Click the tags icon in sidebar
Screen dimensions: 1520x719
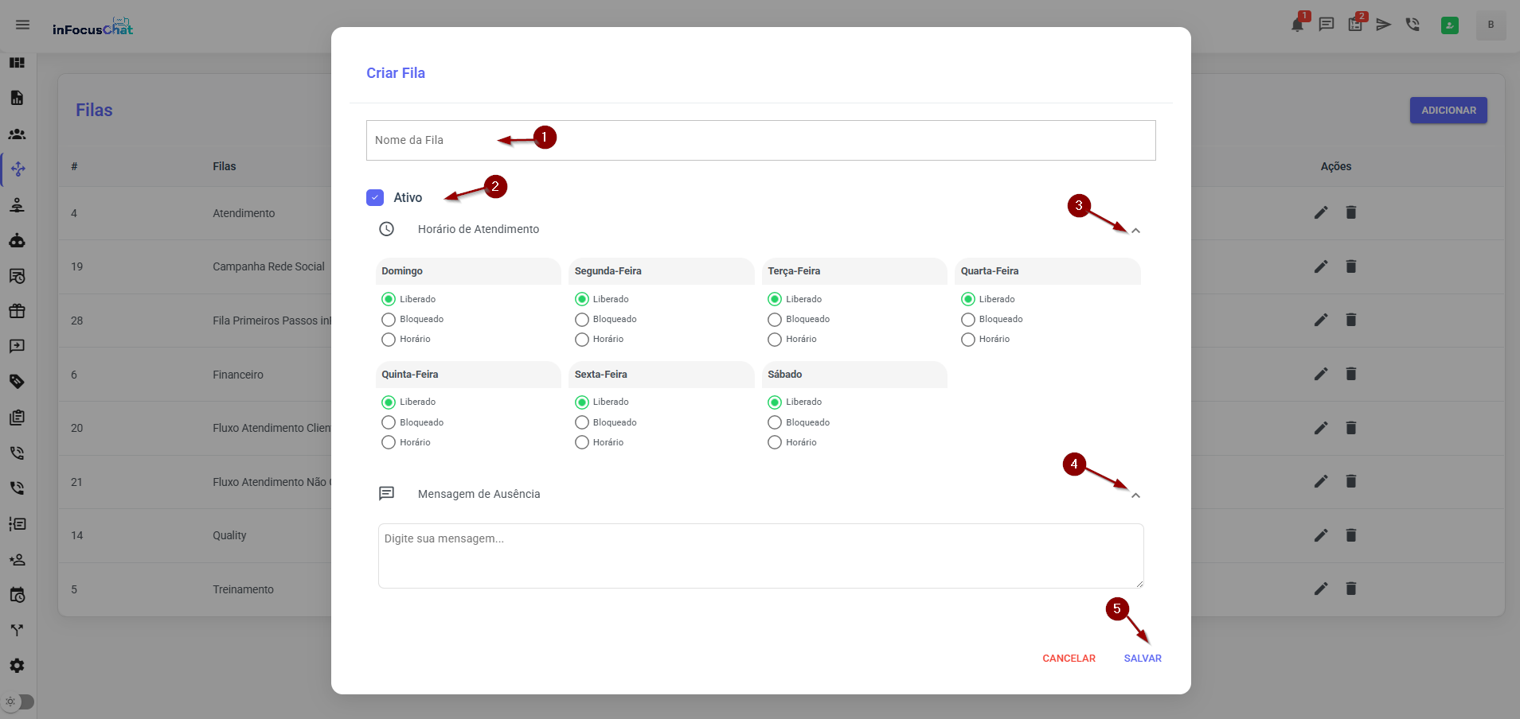point(18,381)
